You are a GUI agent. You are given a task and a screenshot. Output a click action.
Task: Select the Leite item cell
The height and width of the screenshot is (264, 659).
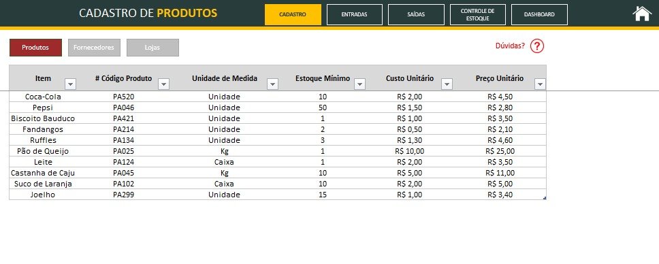coord(43,162)
